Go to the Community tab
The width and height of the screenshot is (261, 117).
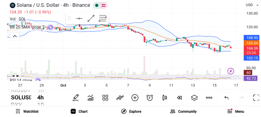click(x=183, y=111)
